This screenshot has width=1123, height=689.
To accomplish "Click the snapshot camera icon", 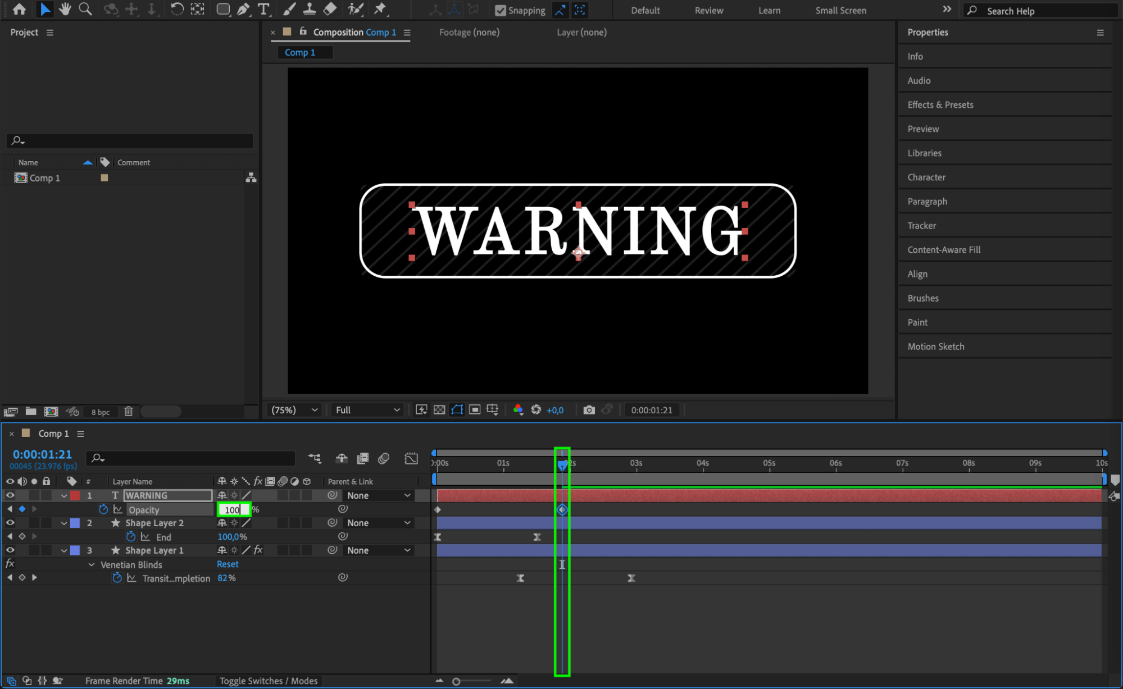I will [x=588, y=410].
